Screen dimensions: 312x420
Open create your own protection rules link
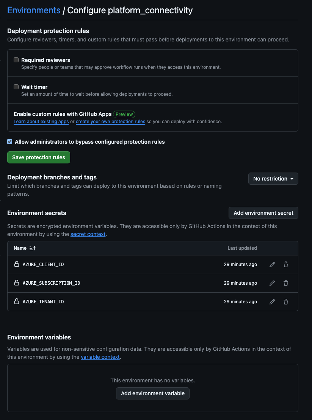tap(110, 122)
